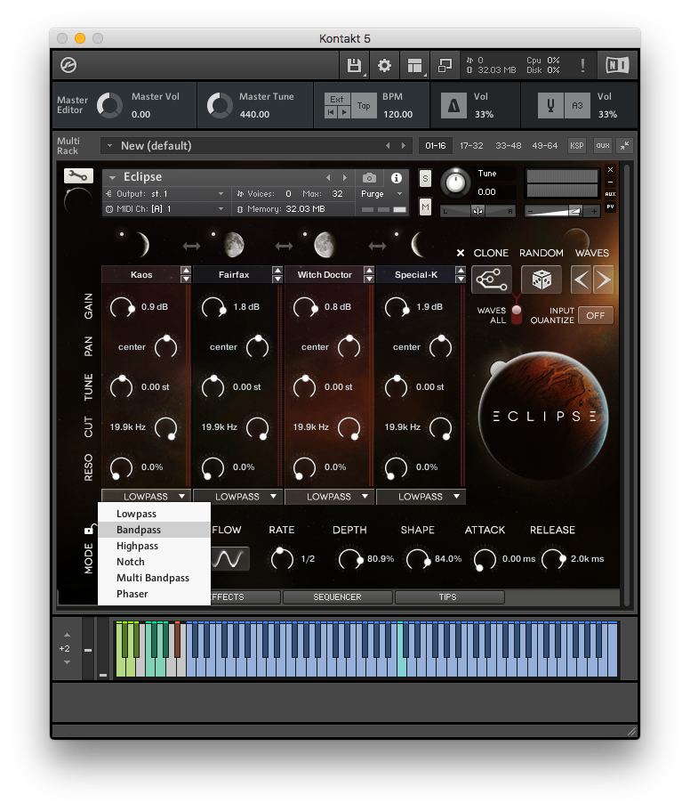
Task: Click the fourth crescent moon icon
Action: click(x=418, y=244)
